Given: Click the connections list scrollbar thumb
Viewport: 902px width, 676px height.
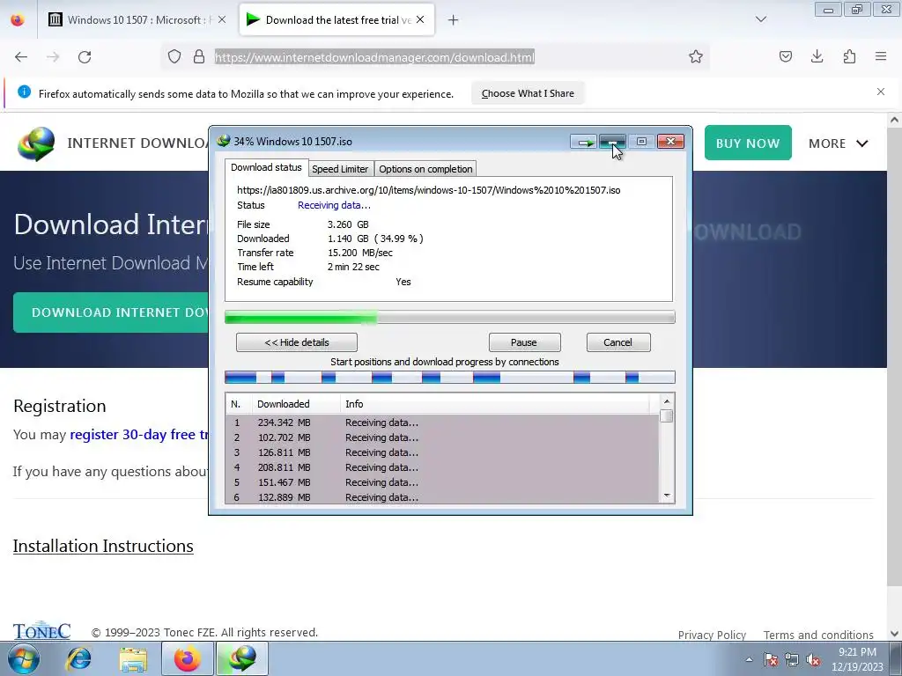Looking at the screenshot, I should pyautogui.click(x=667, y=415).
